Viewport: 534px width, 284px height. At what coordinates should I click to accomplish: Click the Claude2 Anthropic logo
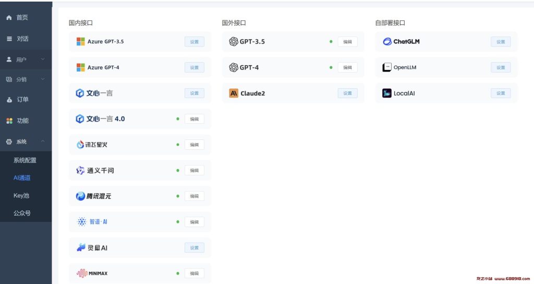tap(234, 93)
